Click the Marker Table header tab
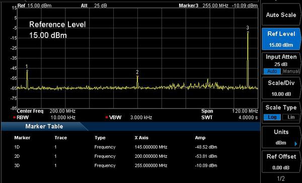Image resolution: width=302 pixels, height=183 pixels. pyautogui.click(x=44, y=127)
